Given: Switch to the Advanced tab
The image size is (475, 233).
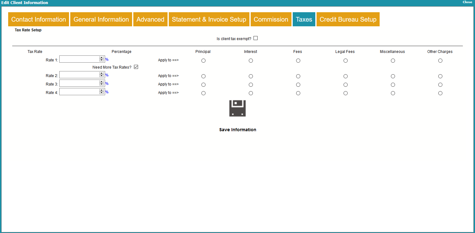Looking at the screenshot, I should point(150,19).
